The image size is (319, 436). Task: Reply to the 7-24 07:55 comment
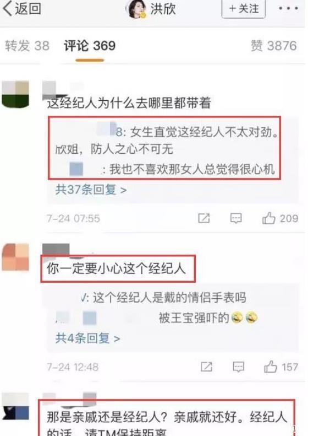point(236,218)
